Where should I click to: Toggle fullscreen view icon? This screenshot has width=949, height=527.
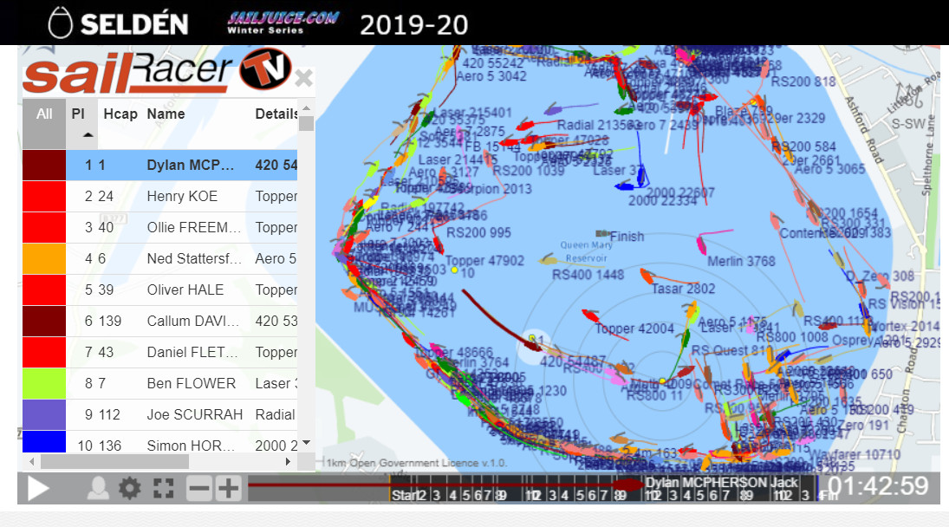point(164,488)
